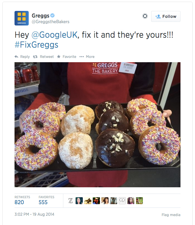Open the CP logo user avatar
The width and height of the screenshot is (195, 225).
tap(122, 201)
